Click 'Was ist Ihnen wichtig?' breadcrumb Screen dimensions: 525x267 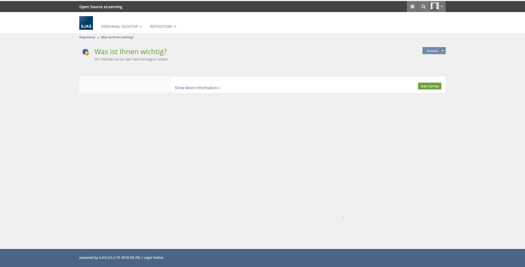117,37
